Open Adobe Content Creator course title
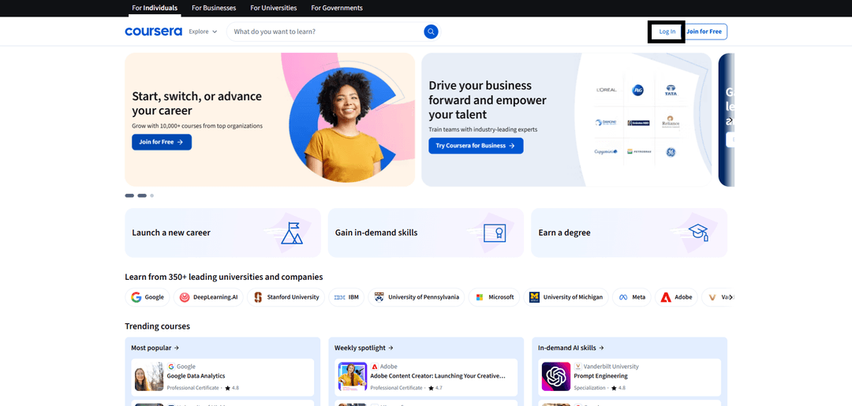 [437, 375]
